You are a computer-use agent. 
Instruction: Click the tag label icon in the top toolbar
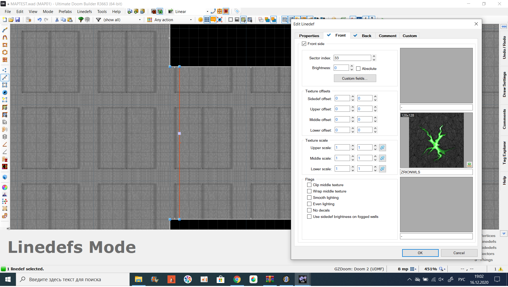pyautogui.click(x=237, y=11)
